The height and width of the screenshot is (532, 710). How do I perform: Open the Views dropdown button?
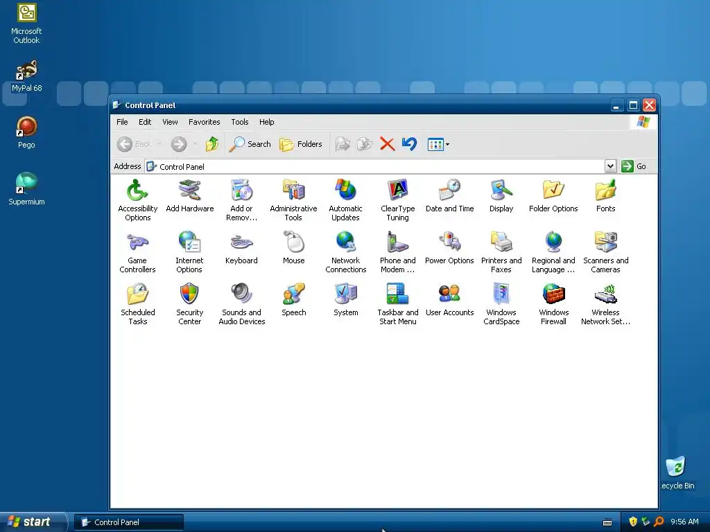click(x=438, y=145)
